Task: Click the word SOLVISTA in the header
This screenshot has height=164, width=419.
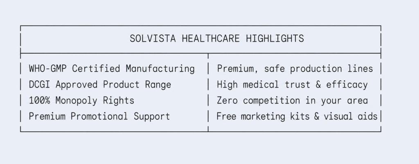Action: 153,38
